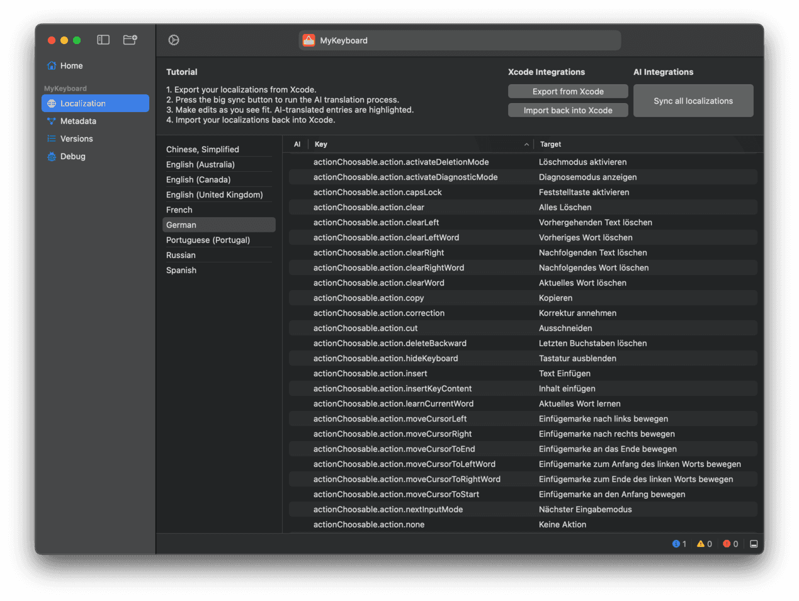The height and width of the screenshot is (601, 799).
Task: Click 'Vorheriges Wort löschen' target cell
Action: click(x=586, y=237)
